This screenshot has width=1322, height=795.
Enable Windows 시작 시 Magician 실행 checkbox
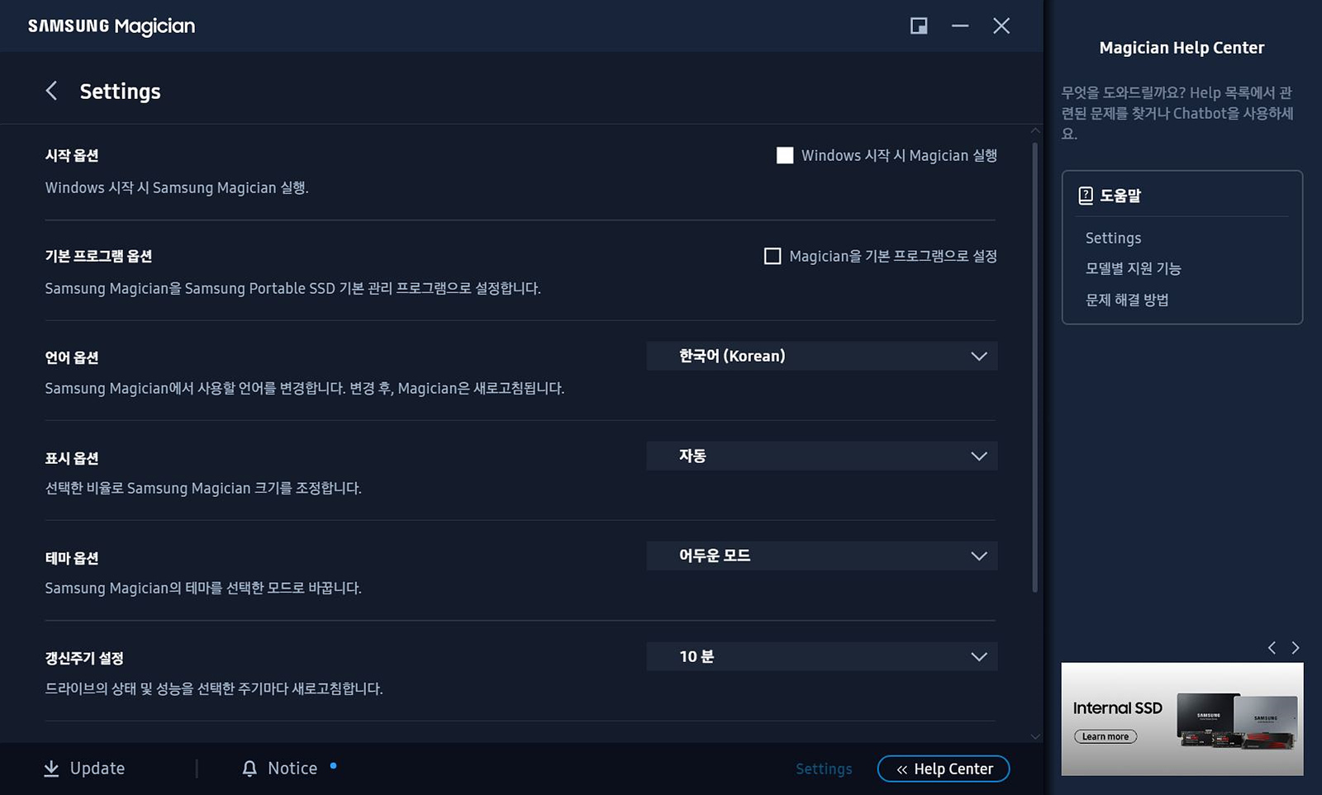pyautogui.click(x=785, y=155)
